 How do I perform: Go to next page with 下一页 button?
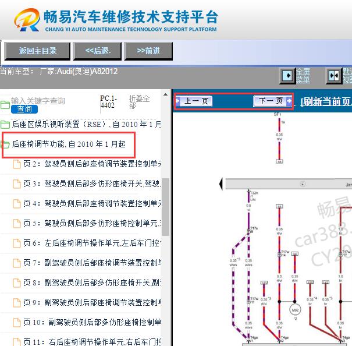(x=272, y=101)
